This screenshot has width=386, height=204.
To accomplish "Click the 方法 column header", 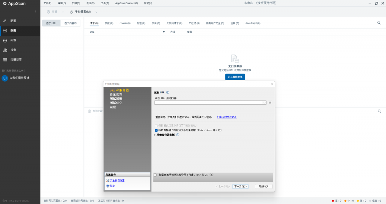I will 173,32.
